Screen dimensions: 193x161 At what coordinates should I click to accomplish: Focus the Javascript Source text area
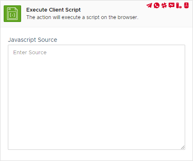click(x=96, y=97)
